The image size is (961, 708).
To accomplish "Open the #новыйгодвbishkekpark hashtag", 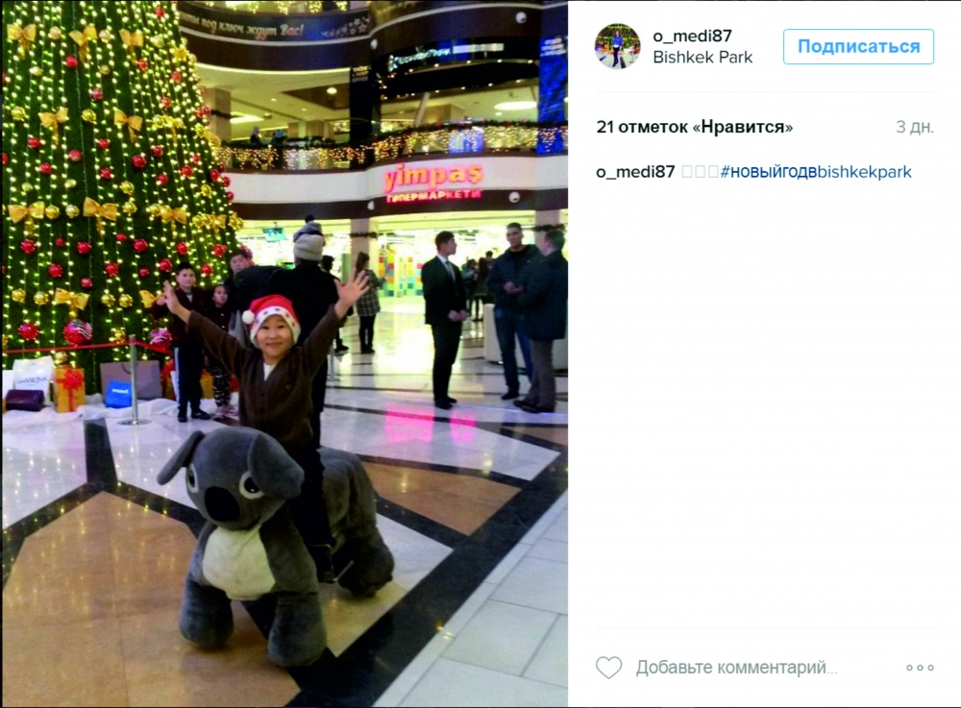I will [816, 172].
